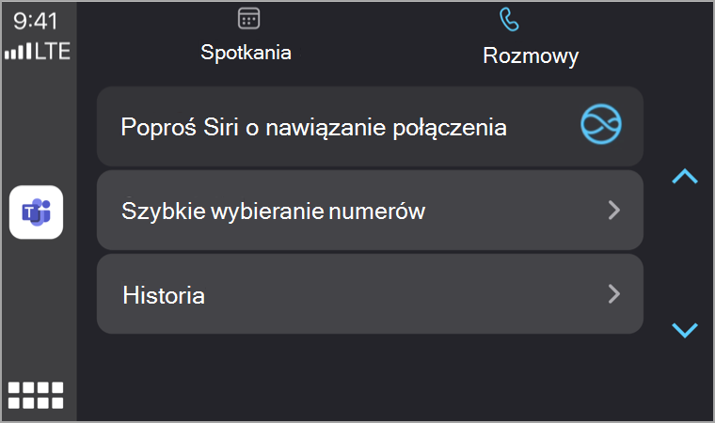Click the Rozmowy text label
This screenshot has width=715, height=423.
coord(531,56)
